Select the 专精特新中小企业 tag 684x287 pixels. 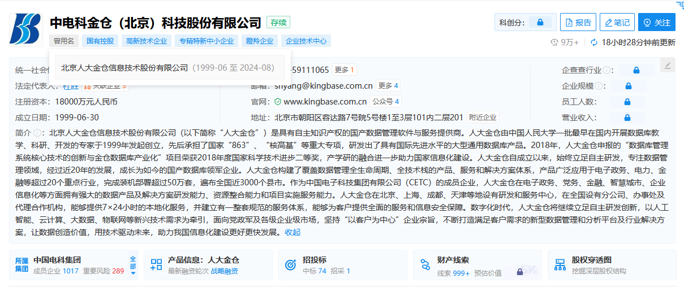(207, 41)
